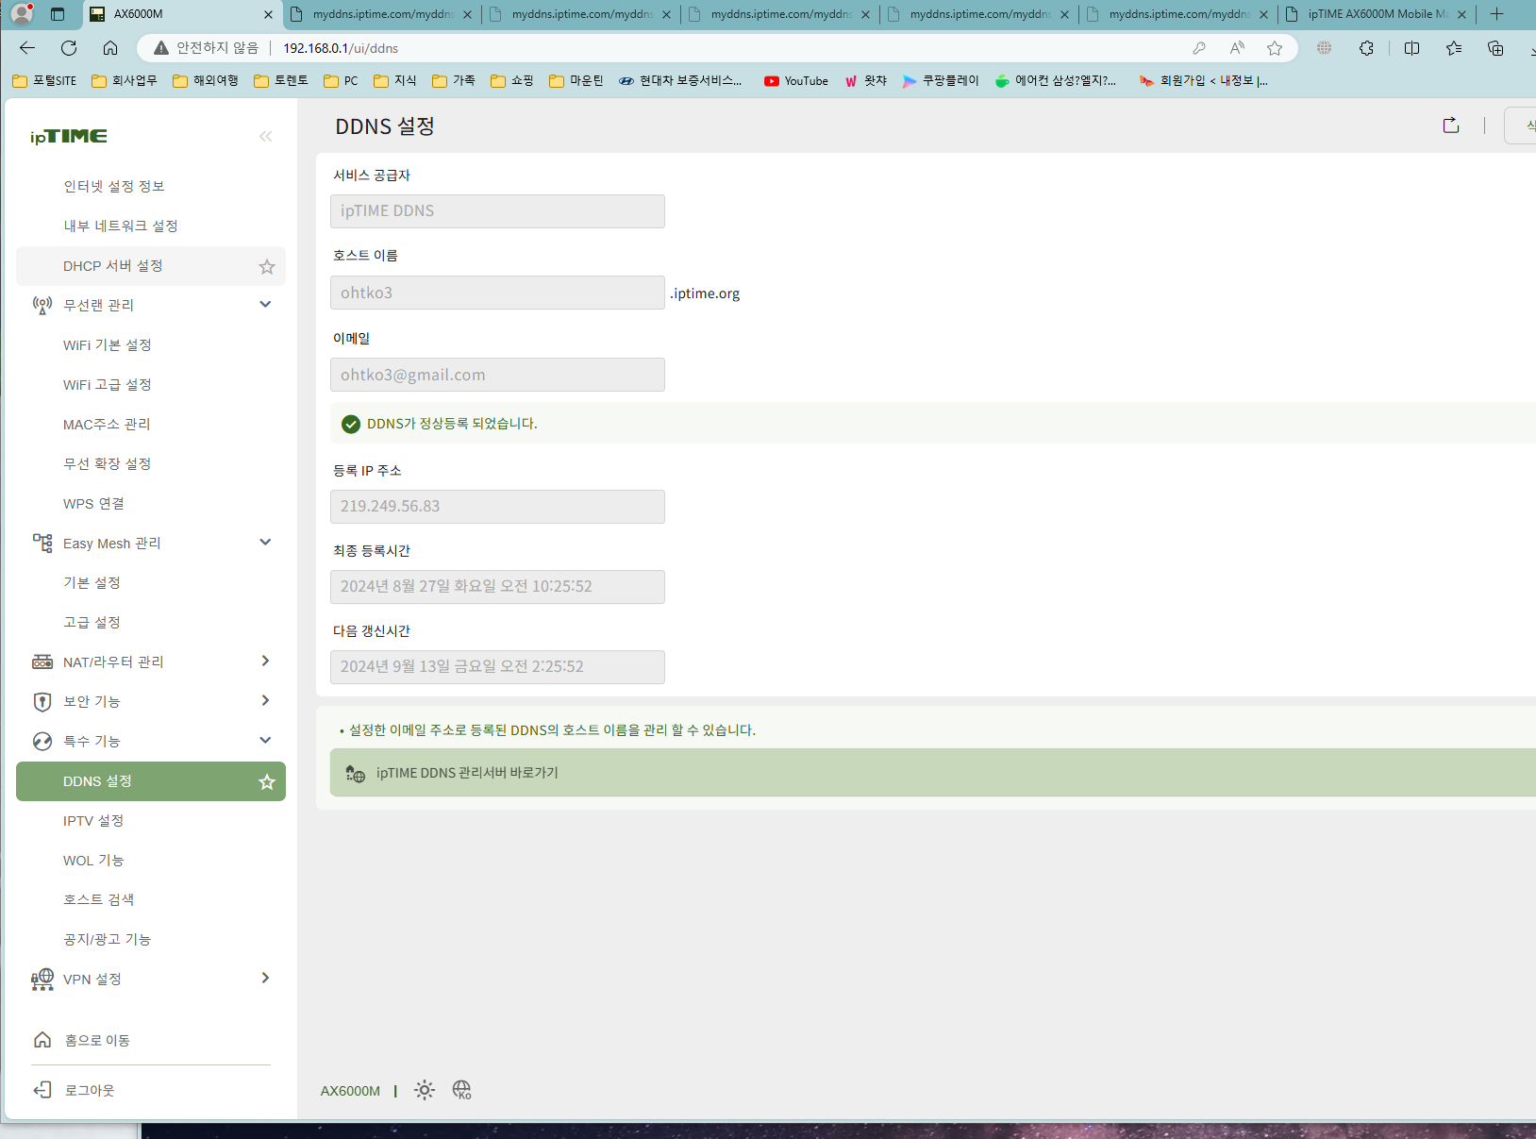Click 홈으로 이동 link
The image size is (1536, 1139).
click(x=97, y=1040)
